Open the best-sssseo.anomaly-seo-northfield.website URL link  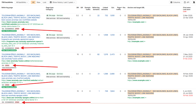(x=22, y=24)
